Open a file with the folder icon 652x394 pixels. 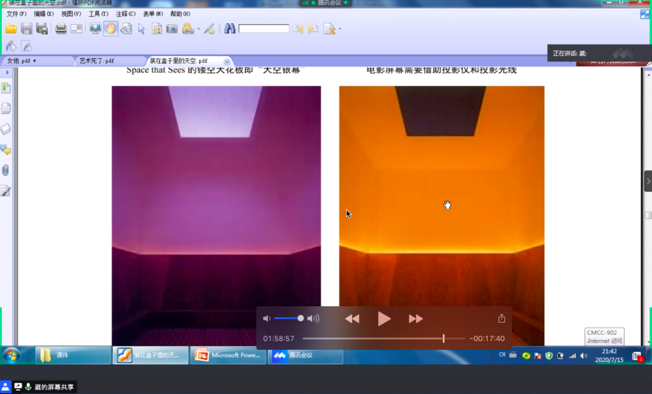(11, 29)
